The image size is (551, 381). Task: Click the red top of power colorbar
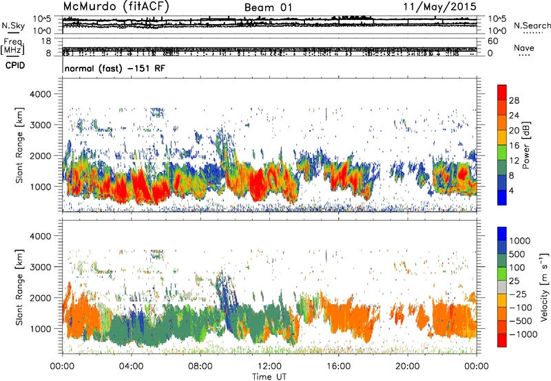pos(502,92)
